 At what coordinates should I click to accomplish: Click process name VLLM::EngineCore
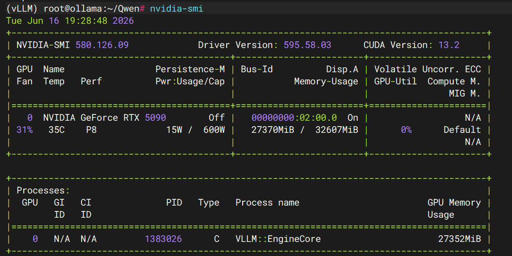pos(278,239)
